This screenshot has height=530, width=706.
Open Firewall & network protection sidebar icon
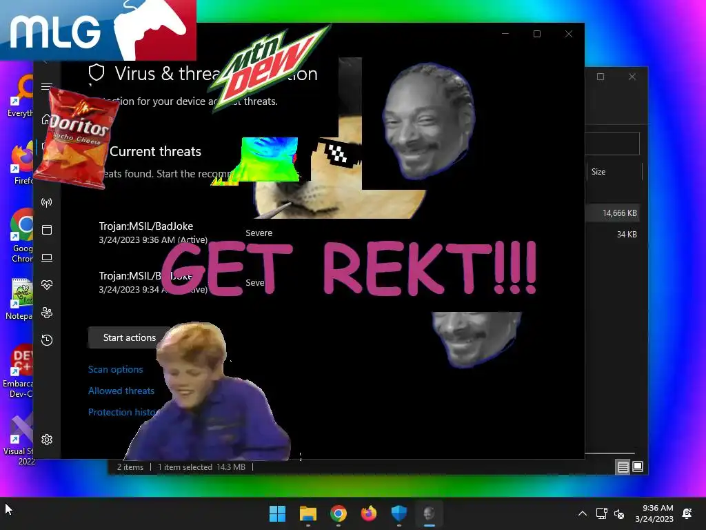click(47, 202)
